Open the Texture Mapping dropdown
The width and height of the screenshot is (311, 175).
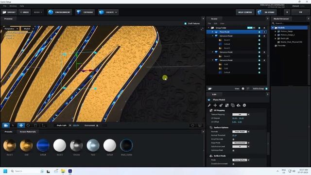click(x=241, y=115)
